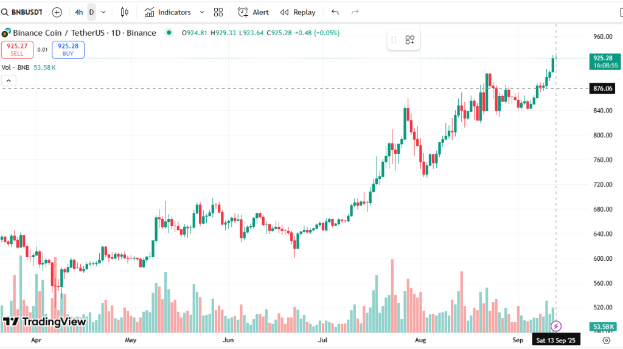Undo the last chart action
The image size is (623, 349).
[335, 12]
